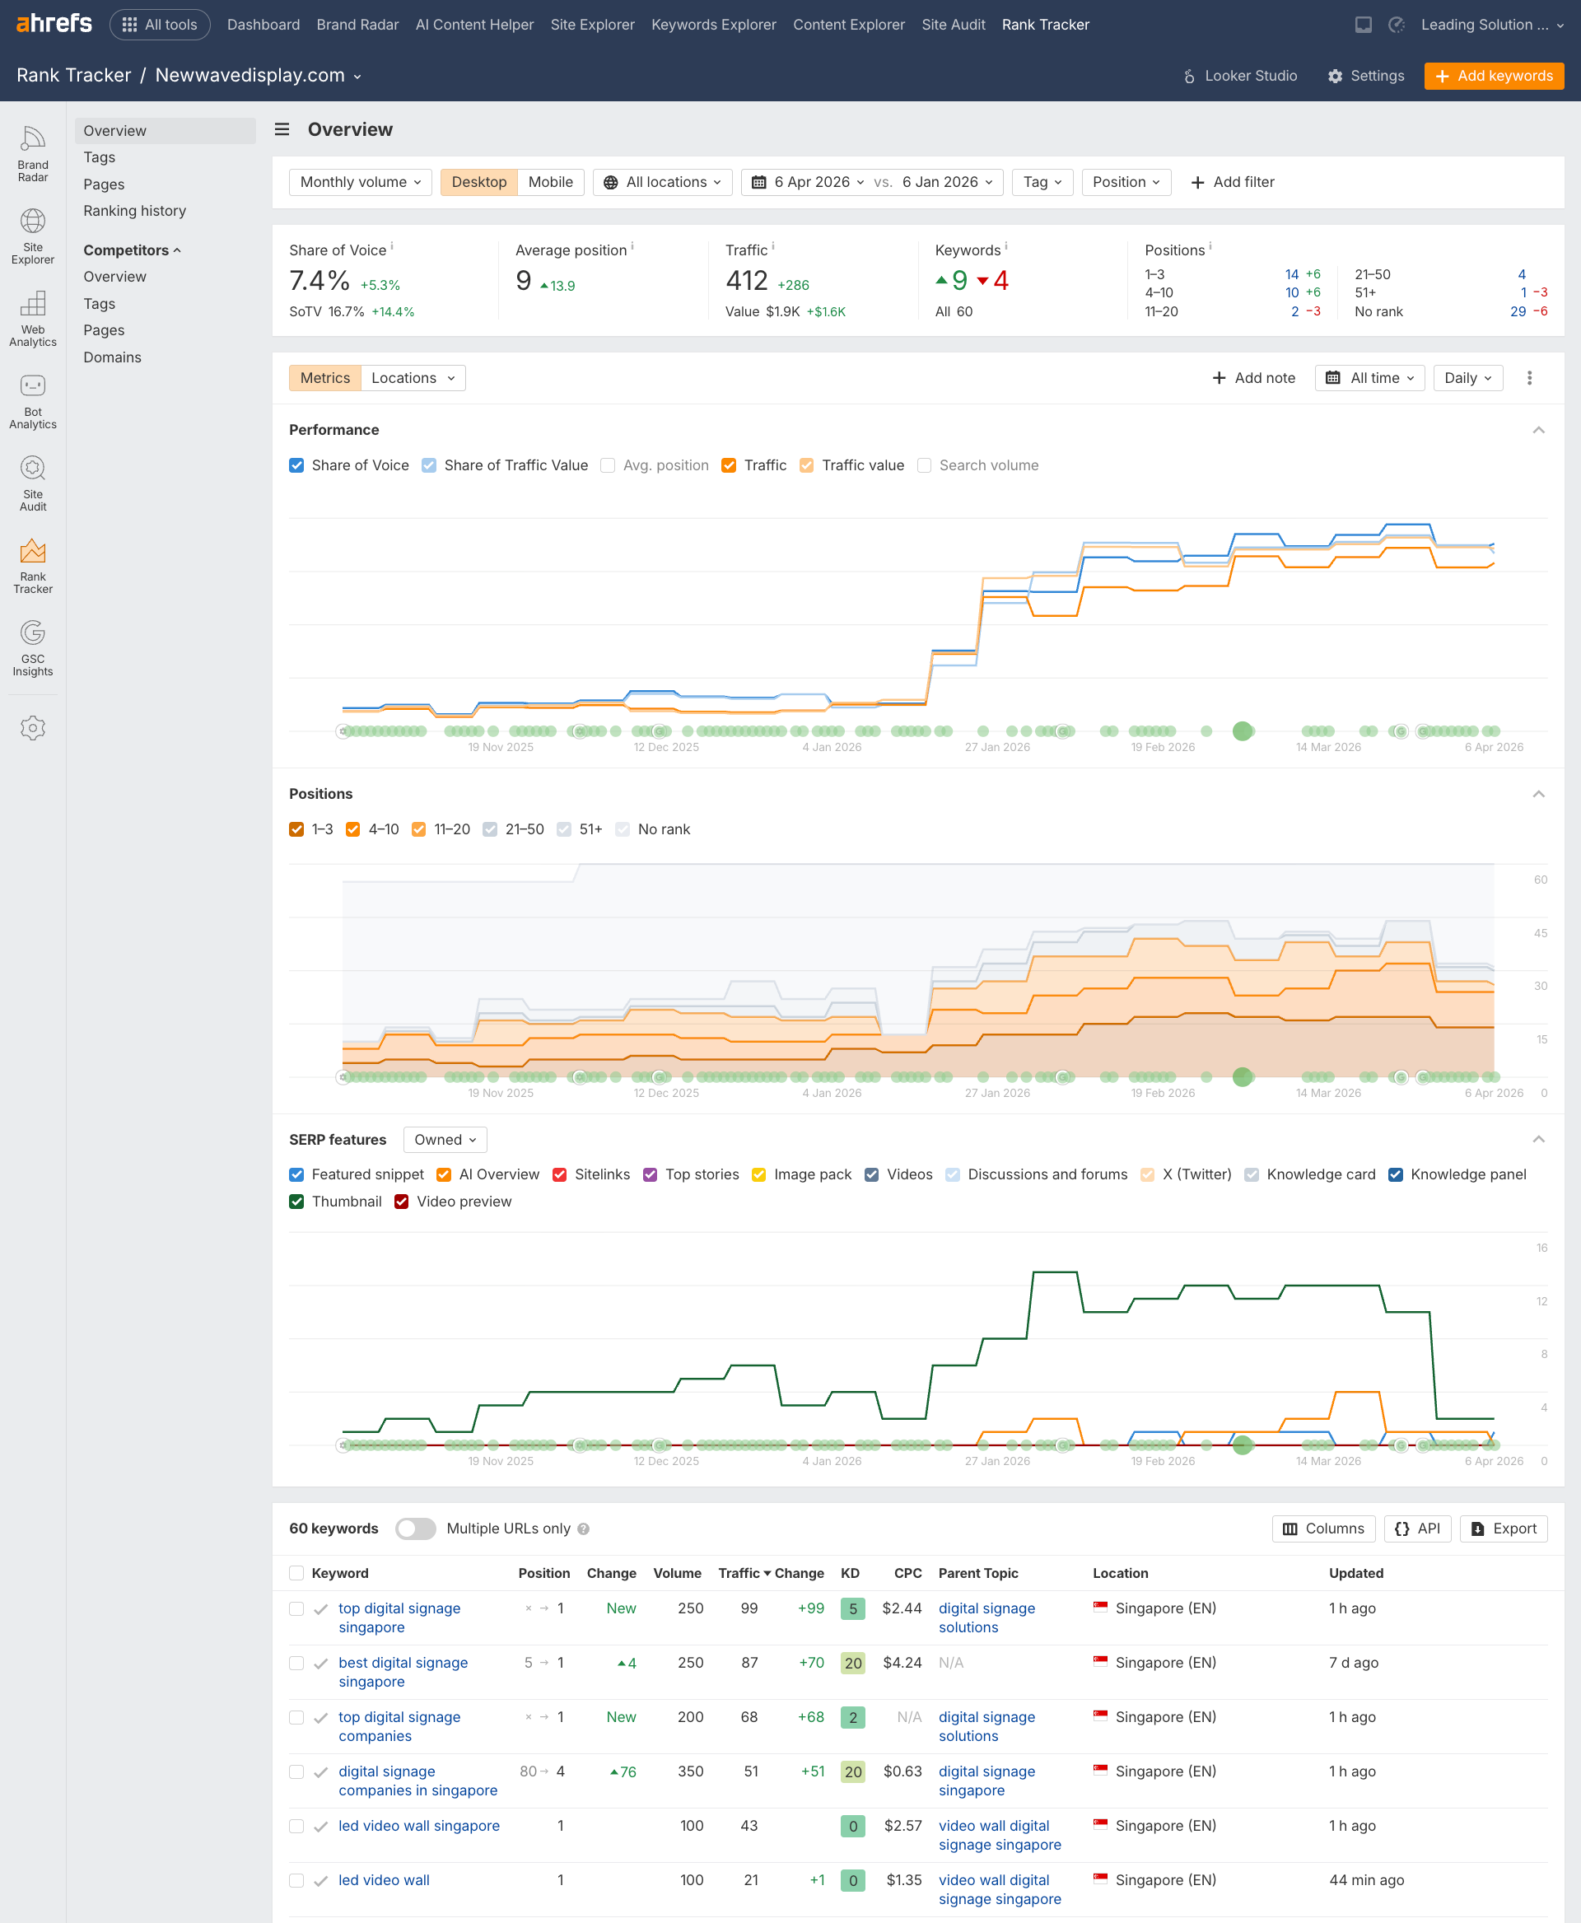This screenshot has height=1923, width=1581.
Task: Open project Settings in the header
Action: [x=1365, y=76]
